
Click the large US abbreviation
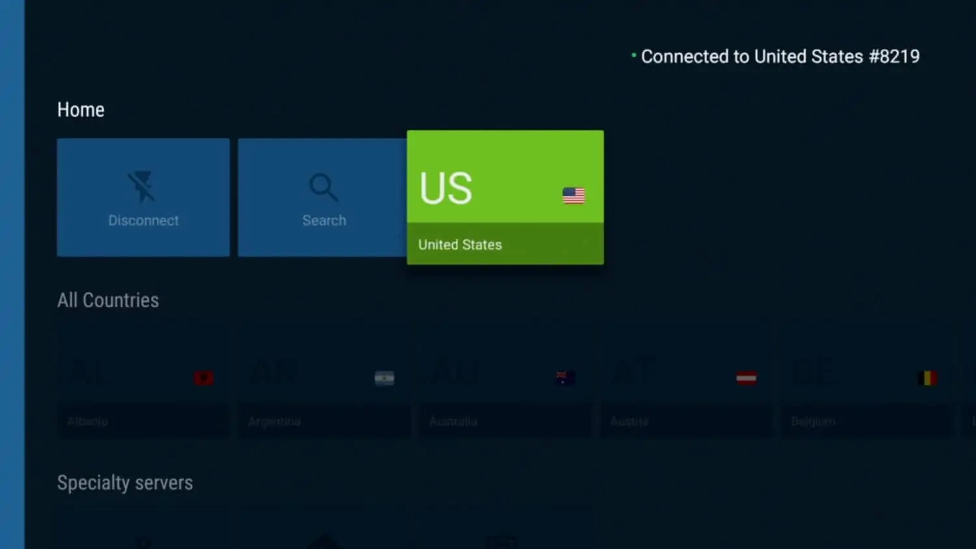point(446,189)
